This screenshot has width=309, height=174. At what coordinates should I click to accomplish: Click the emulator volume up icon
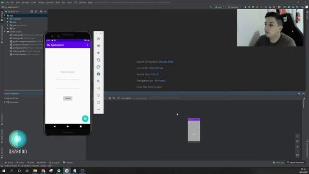(x=98, y=46)
